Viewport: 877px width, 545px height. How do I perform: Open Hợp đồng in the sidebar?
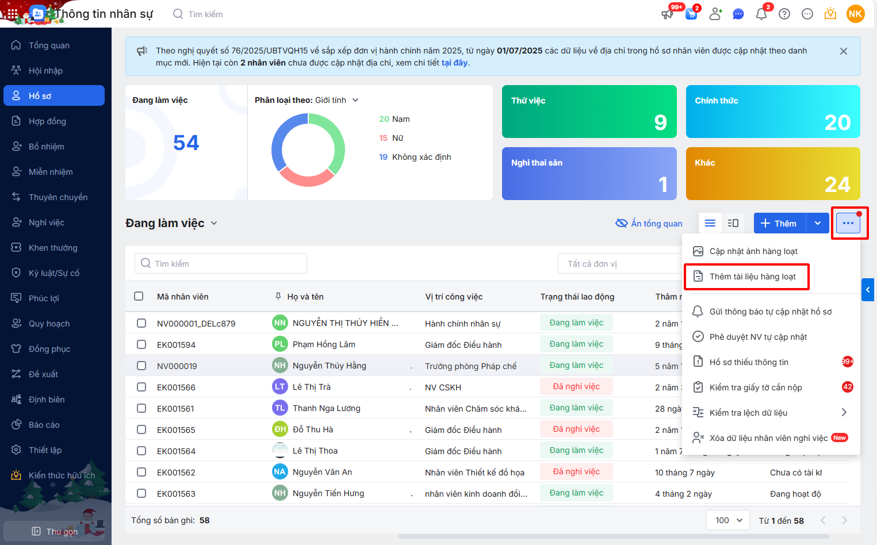(47, 121)
